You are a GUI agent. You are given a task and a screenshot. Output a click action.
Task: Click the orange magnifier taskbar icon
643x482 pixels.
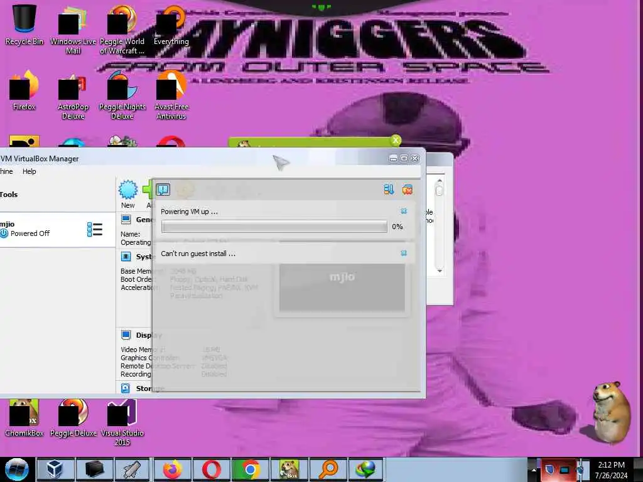tap(328, 469)
